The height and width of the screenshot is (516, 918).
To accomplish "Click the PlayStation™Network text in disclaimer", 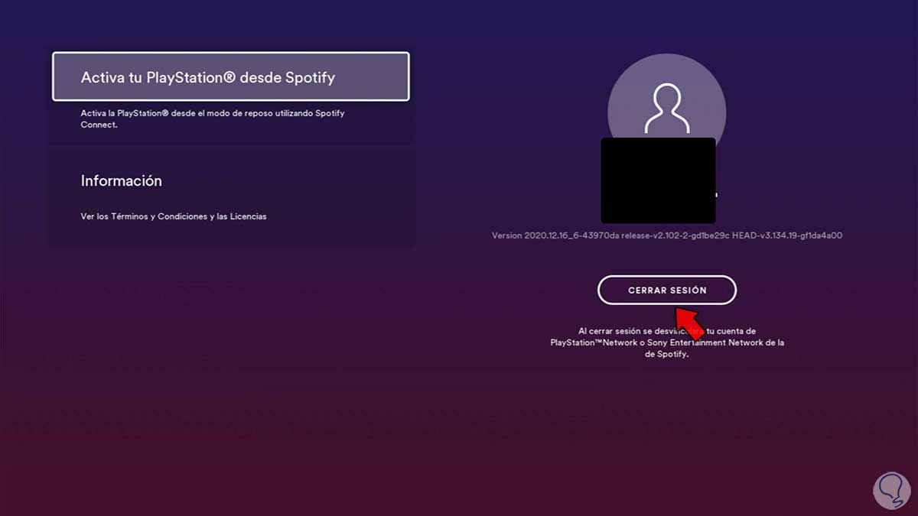I will tap(594, 342).
